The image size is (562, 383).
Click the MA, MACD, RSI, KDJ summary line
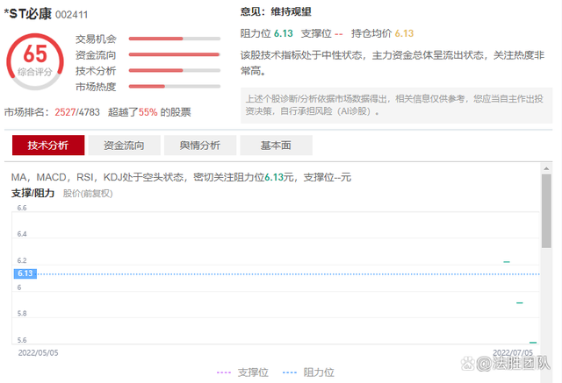pyautogui.click(x=181, y=177)
